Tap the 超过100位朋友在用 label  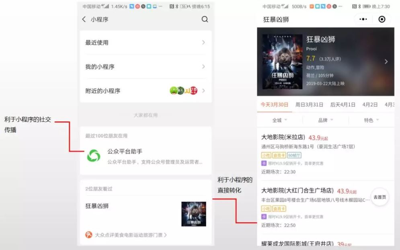pos(107,136)
